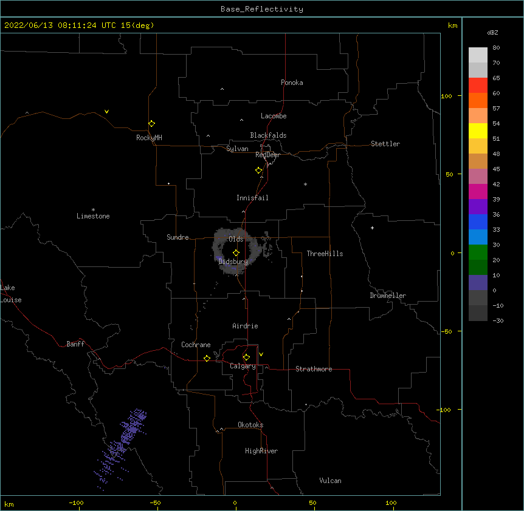Select the dark gray -10 dBZ swatch
524x511 pixels.
[478, 313]
